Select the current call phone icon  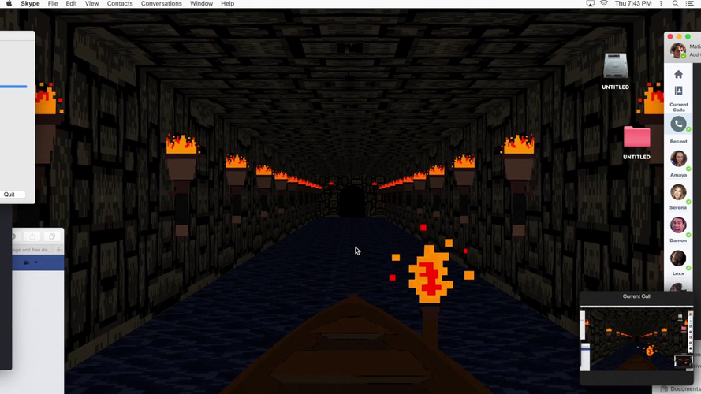[679, 124]
